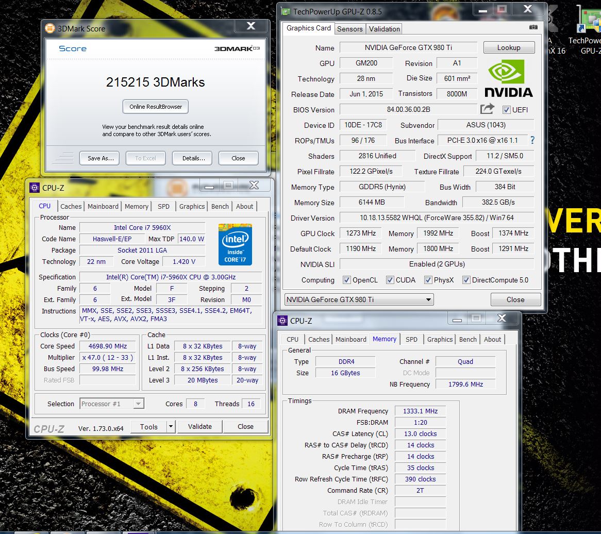Click the NVIDIA logo in GPU-Z
Viewport: 601px width, 534px height.
508,78
